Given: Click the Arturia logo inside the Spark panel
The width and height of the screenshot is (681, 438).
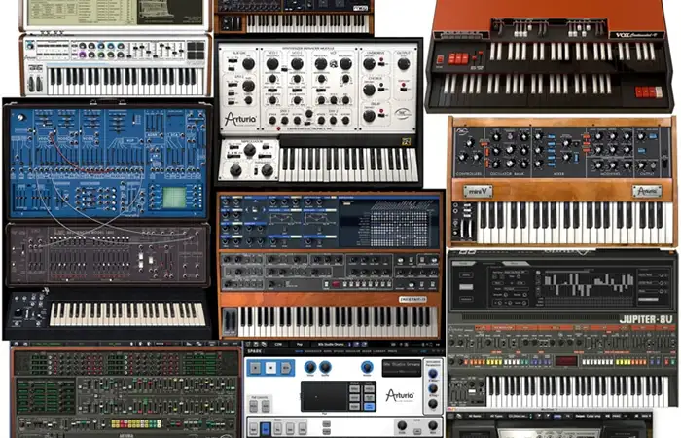Looking at the screenshot, I should 400,395.
